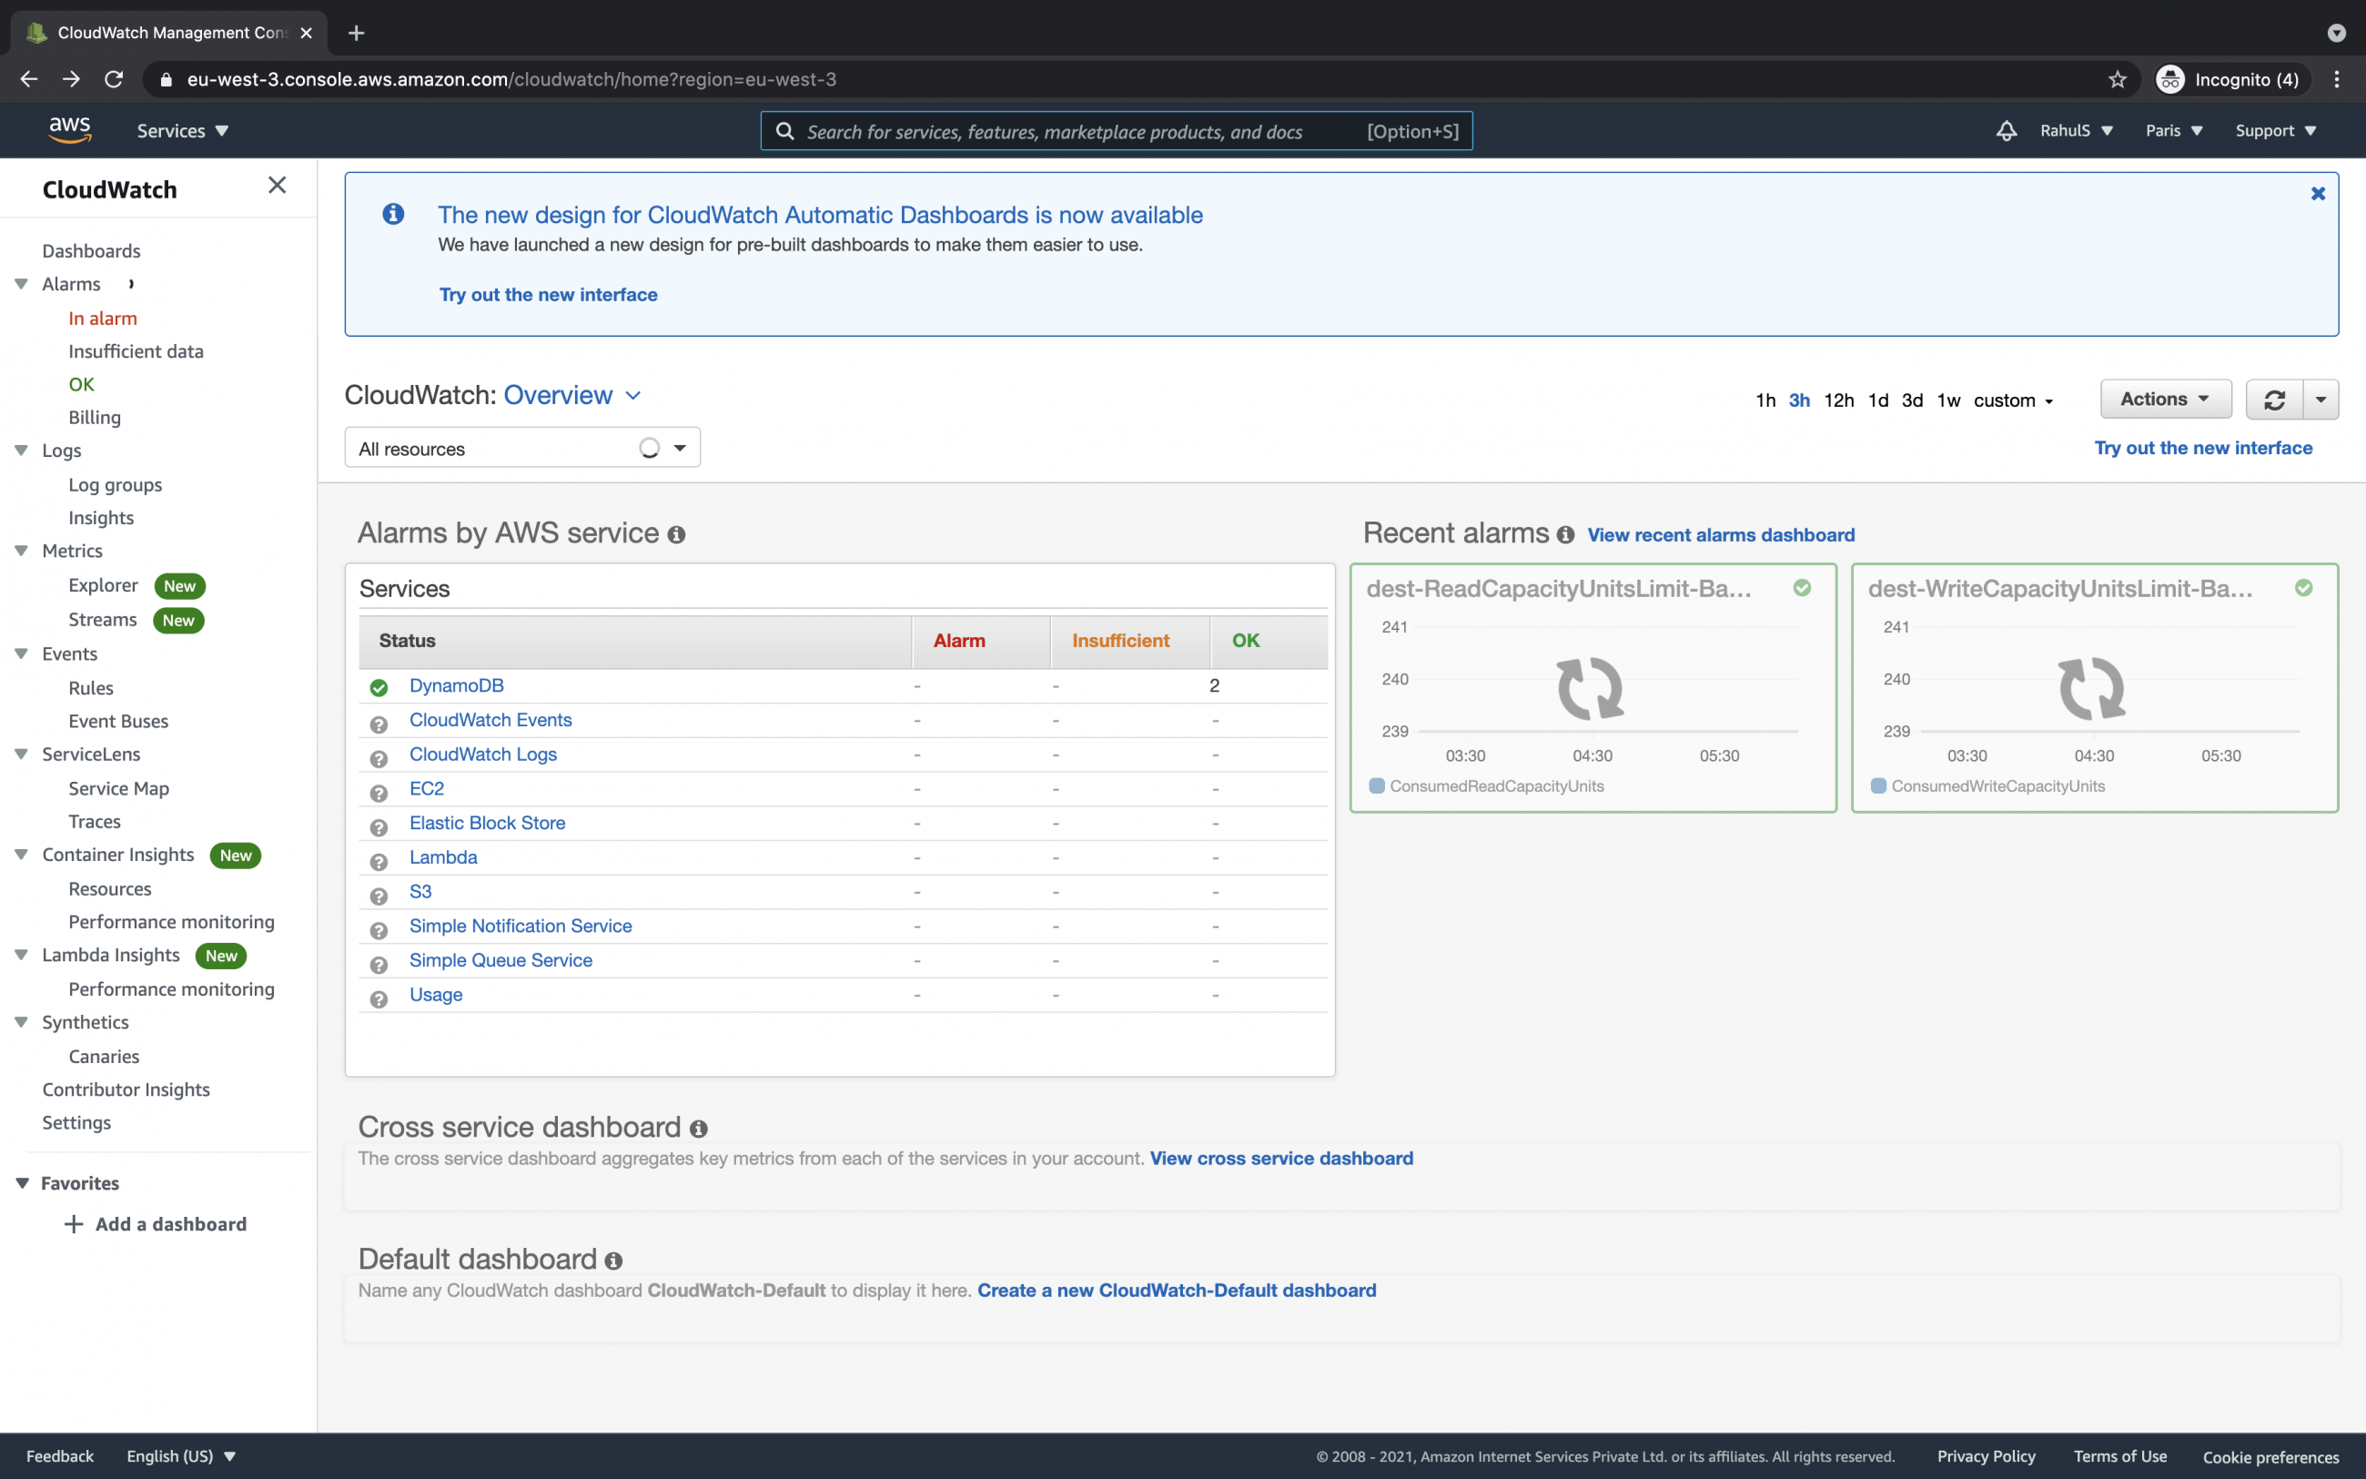Screen dimensions: 2366x1479
Task: Open the Services menu
Action: (181, 130)
